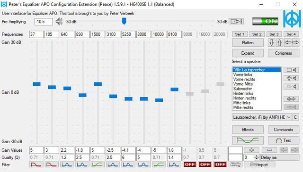
Task: Open the Commands panel
Action: 283,130
